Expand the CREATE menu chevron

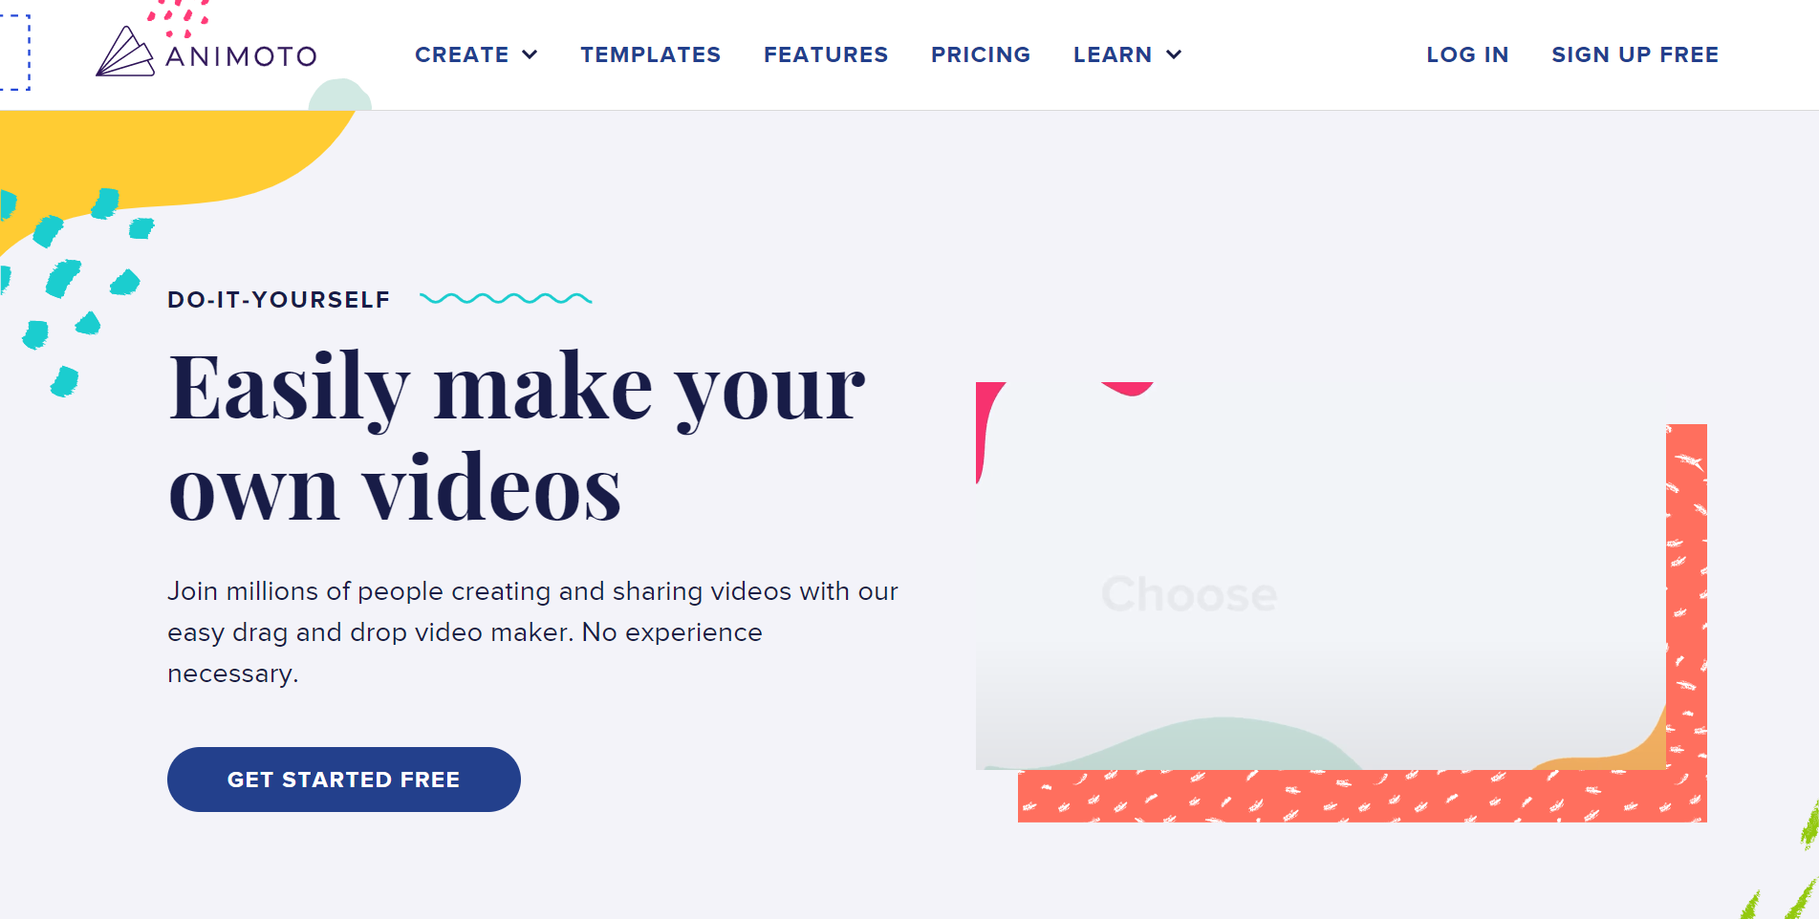530,54
